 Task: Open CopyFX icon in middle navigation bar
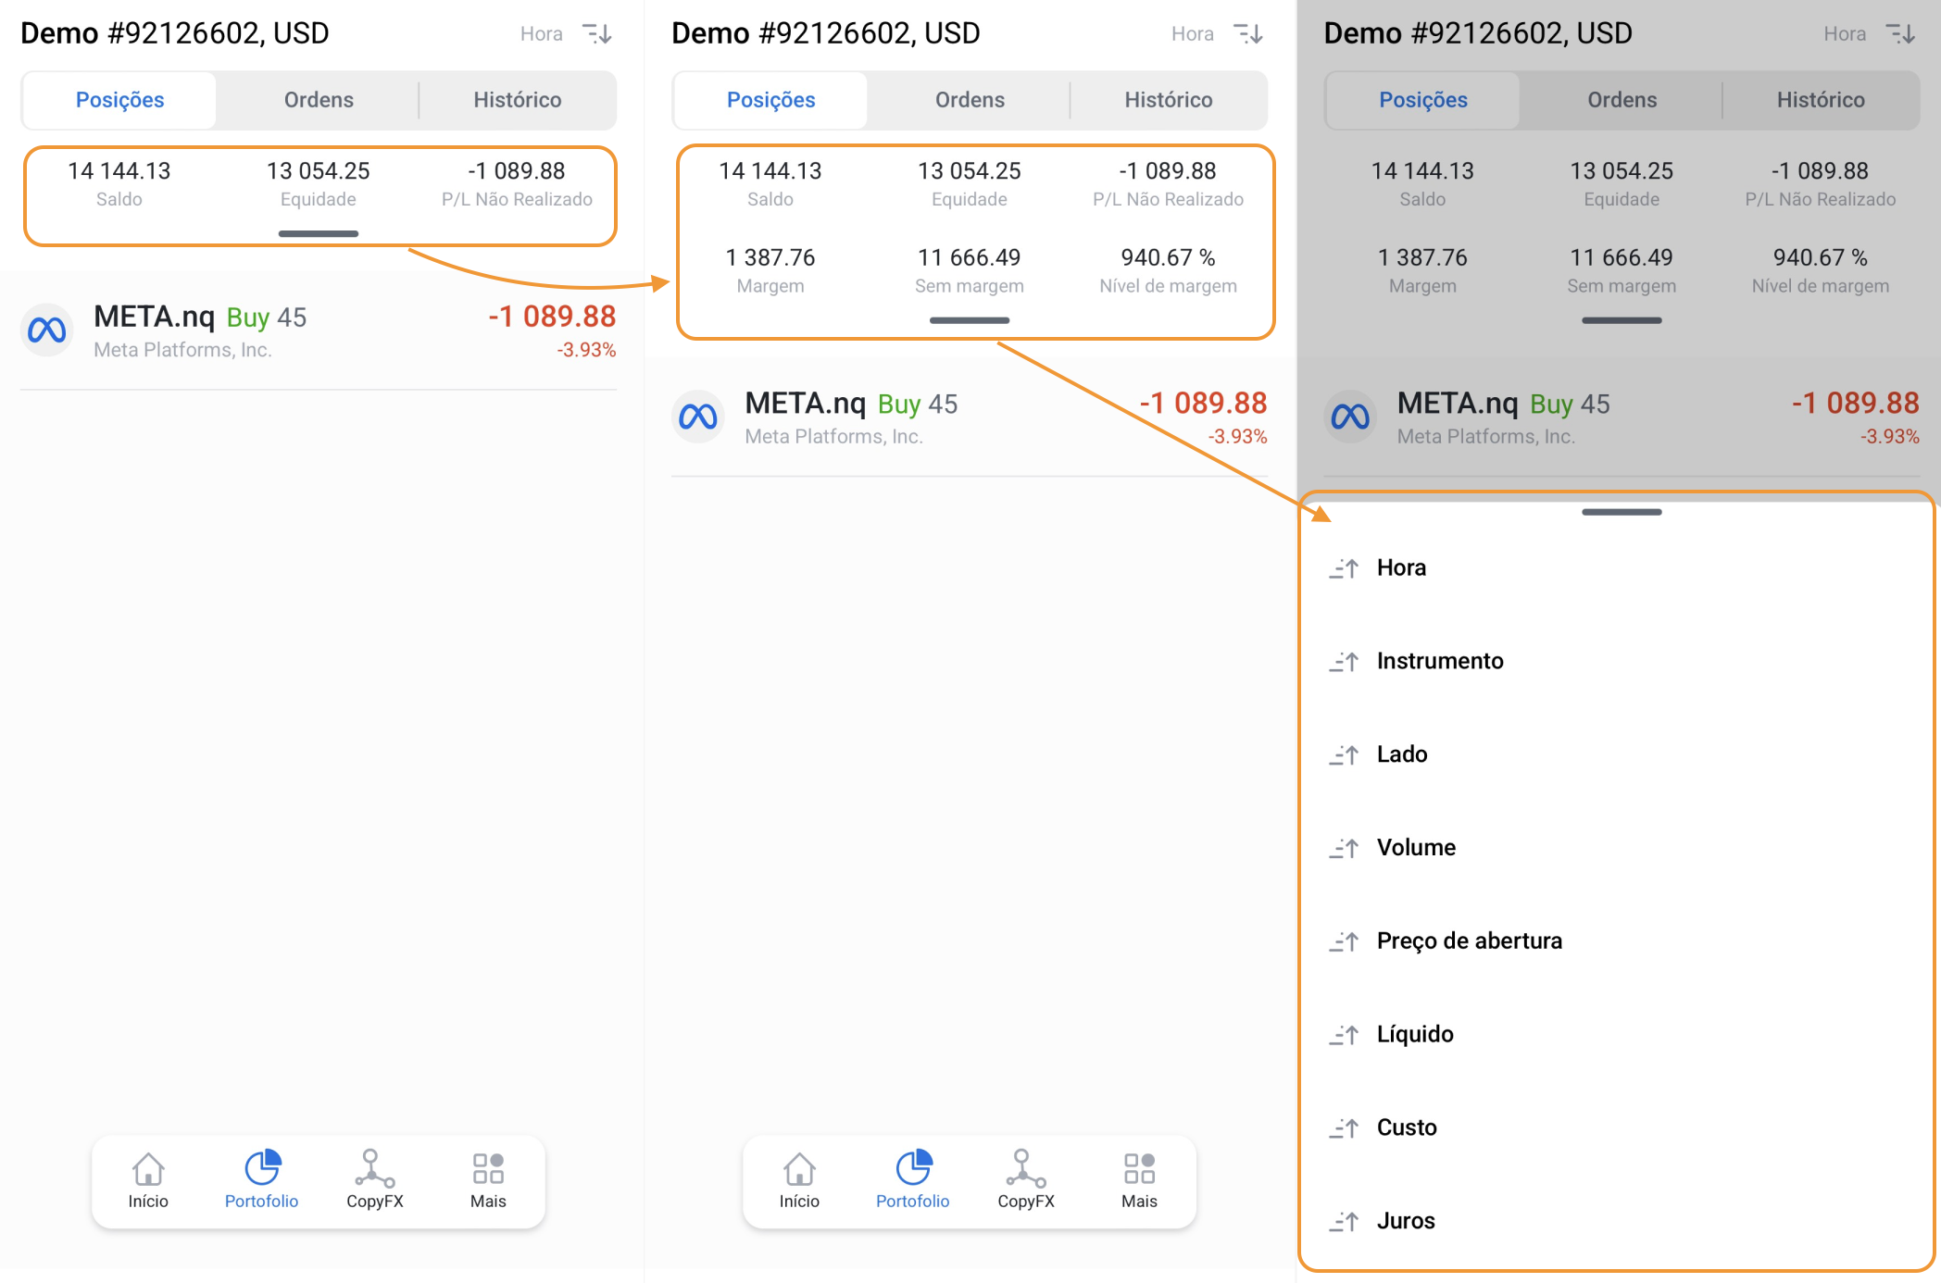[x=1025, y=1169]
